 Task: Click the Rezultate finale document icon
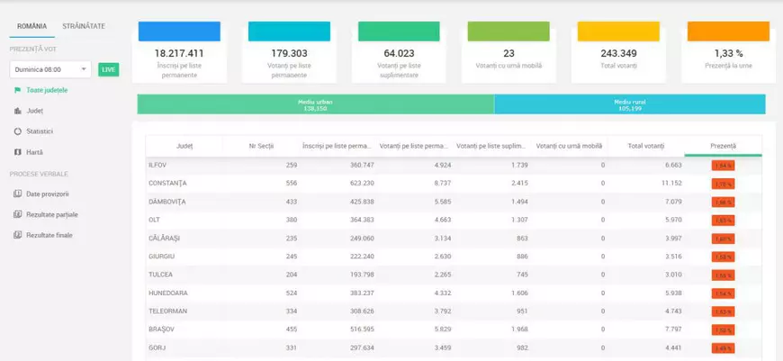[x=17, y=235]
